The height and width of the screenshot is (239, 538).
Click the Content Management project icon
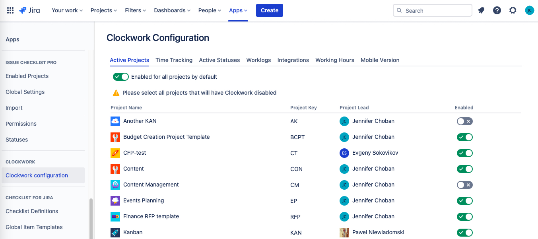(x=115, y=185)
